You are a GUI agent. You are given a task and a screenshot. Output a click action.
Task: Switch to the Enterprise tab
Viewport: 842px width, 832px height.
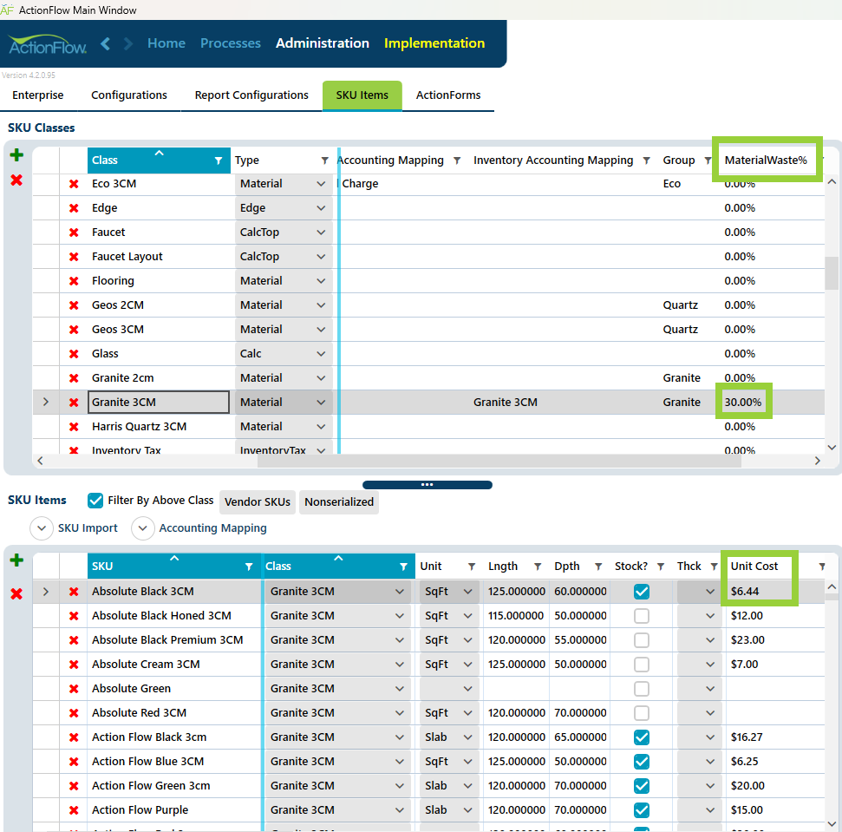click(38, 95)
